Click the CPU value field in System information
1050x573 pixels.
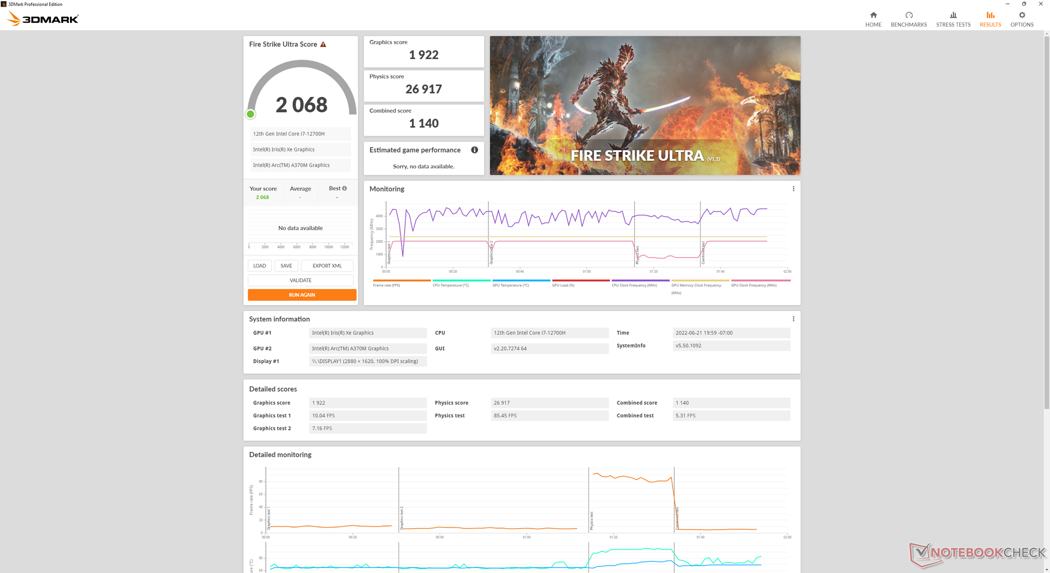coord(550,333)
